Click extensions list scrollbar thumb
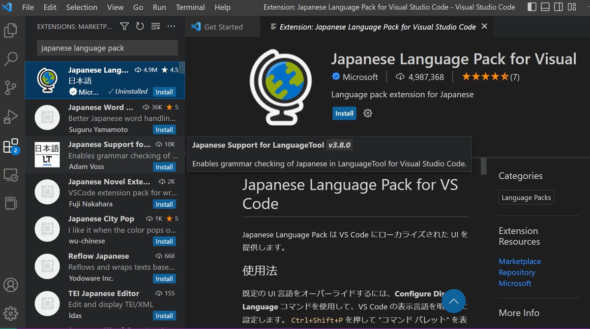590x329 pixels. coord(182,68)
